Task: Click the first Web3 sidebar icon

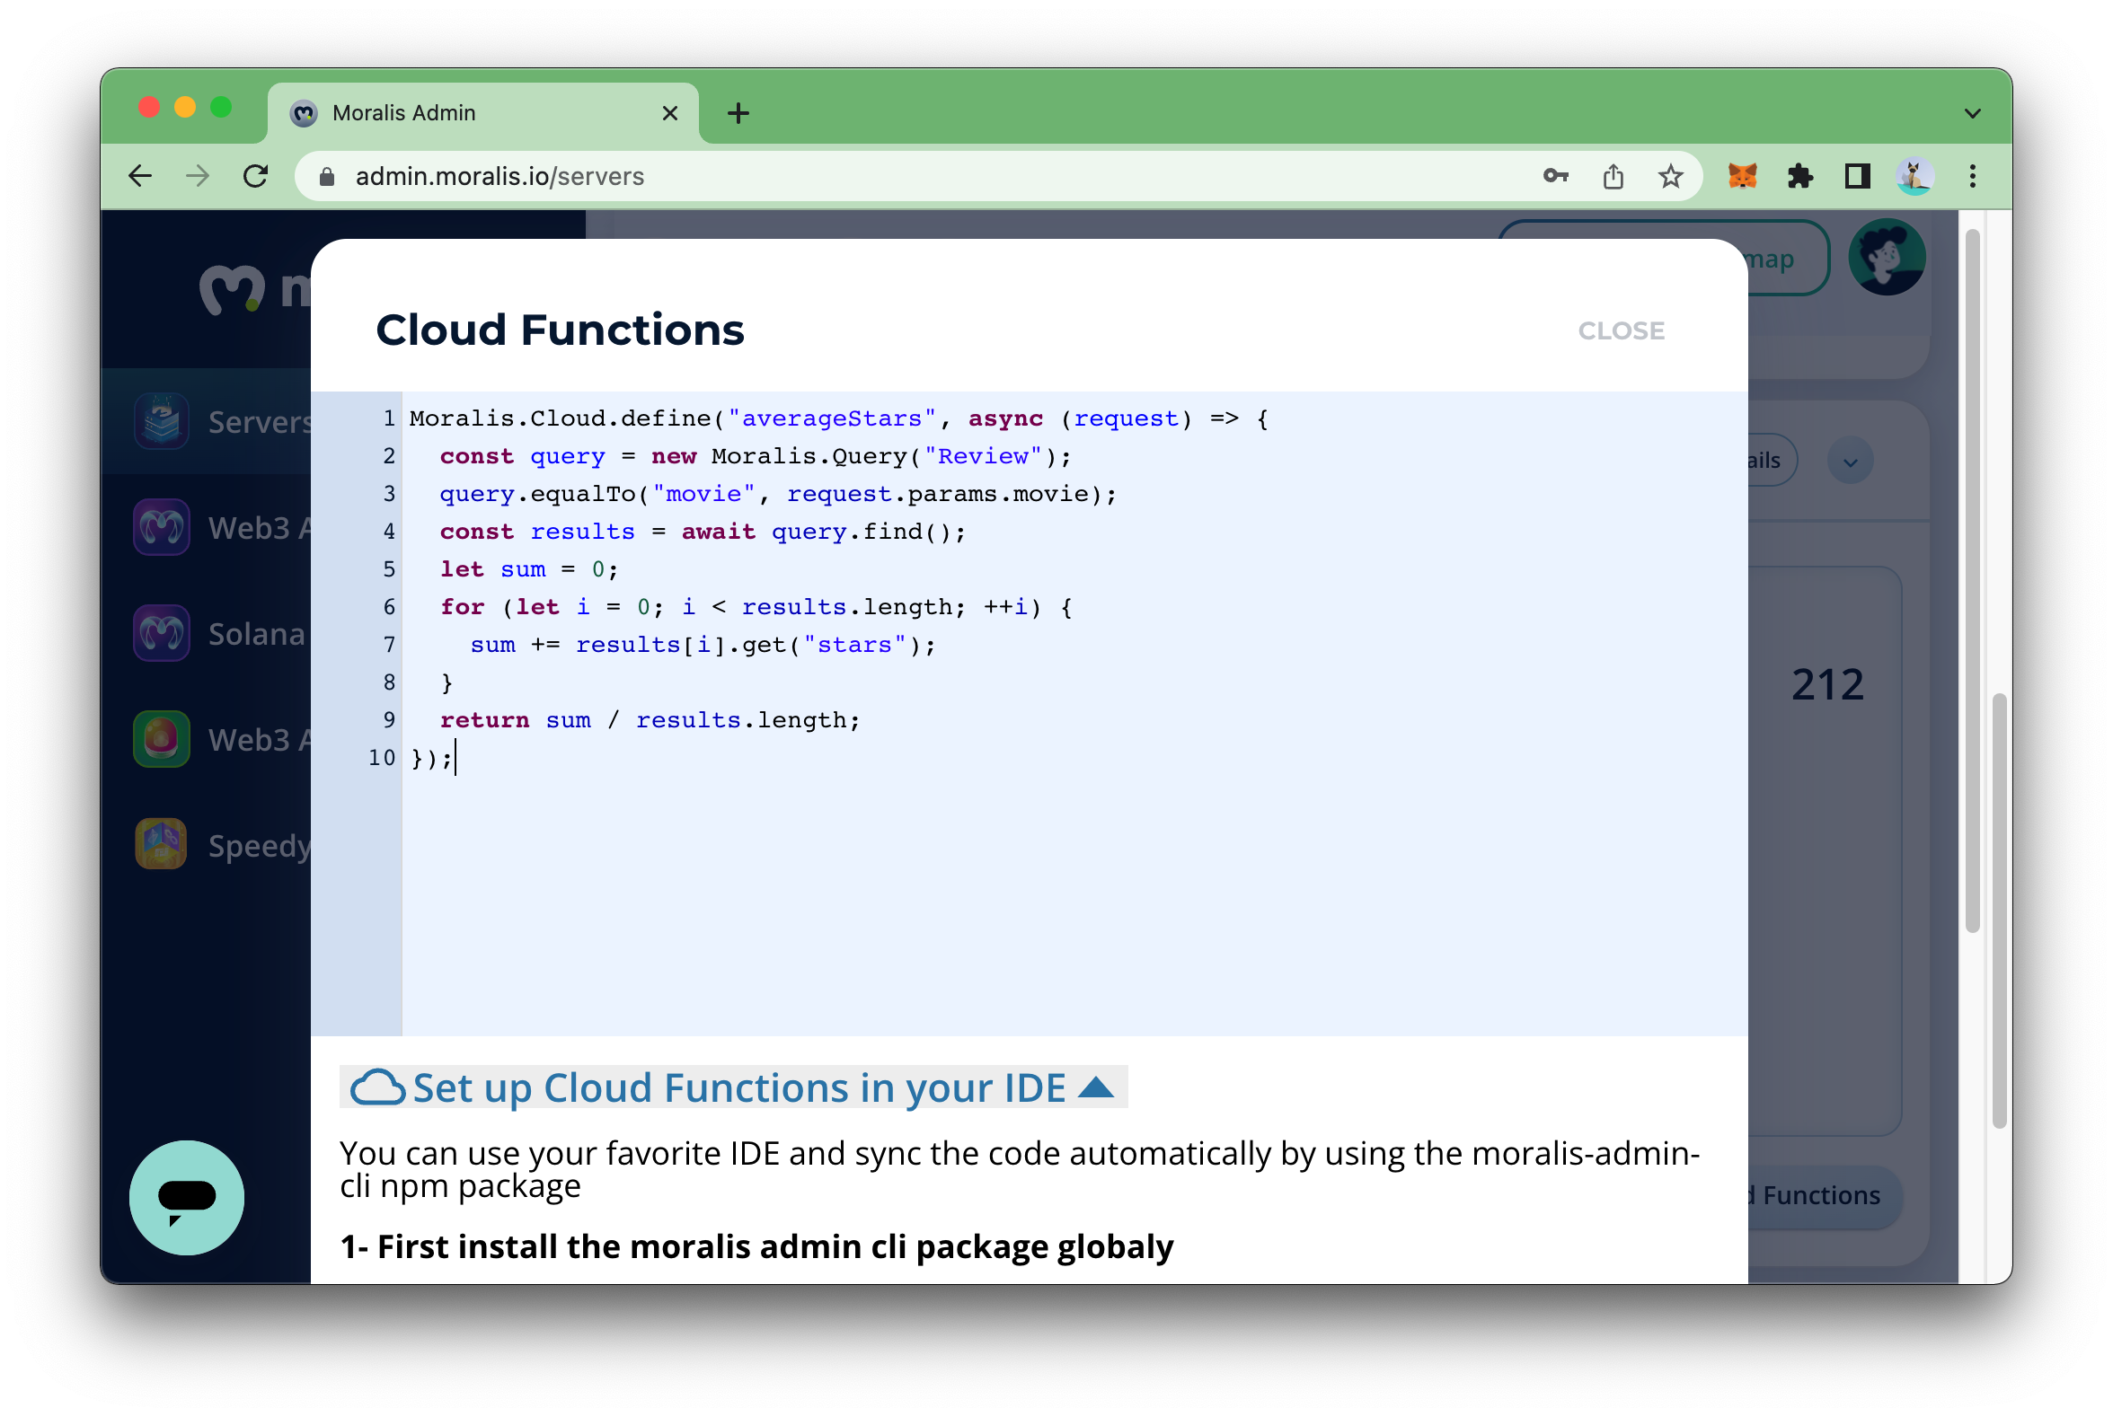Action: 162,527
